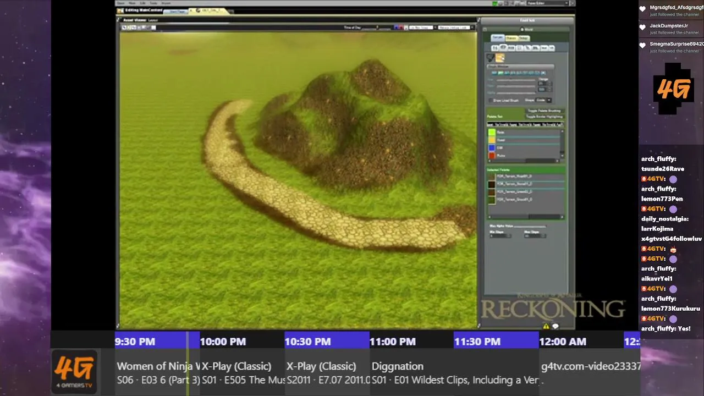Select the bright green palette color swatch

click(492, 133)
